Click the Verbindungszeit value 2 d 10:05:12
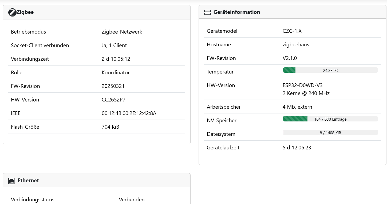This screenshot has height=204, width=387. pos(116,59)
